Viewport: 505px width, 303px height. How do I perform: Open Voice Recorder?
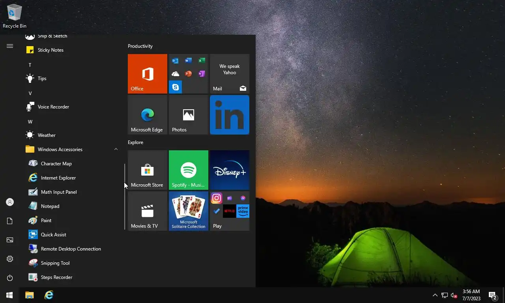(71, 107)
